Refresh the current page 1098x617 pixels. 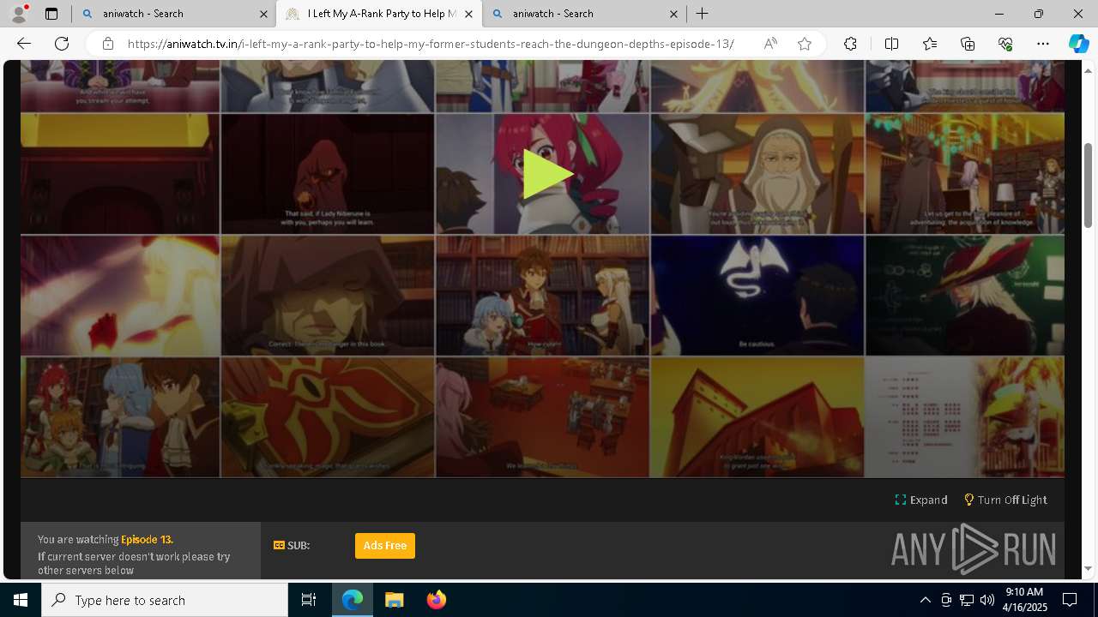62,44
